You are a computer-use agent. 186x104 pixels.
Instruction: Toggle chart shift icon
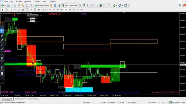pyautogui.click(x=110, y=5)
